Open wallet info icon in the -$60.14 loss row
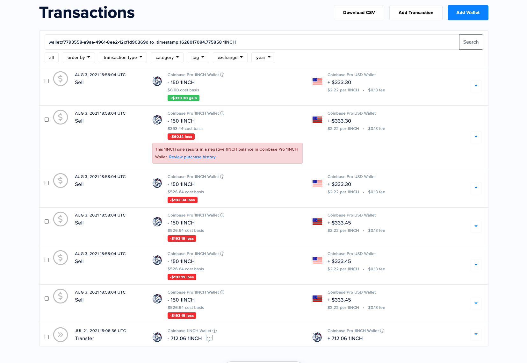 tap(222, 113)
